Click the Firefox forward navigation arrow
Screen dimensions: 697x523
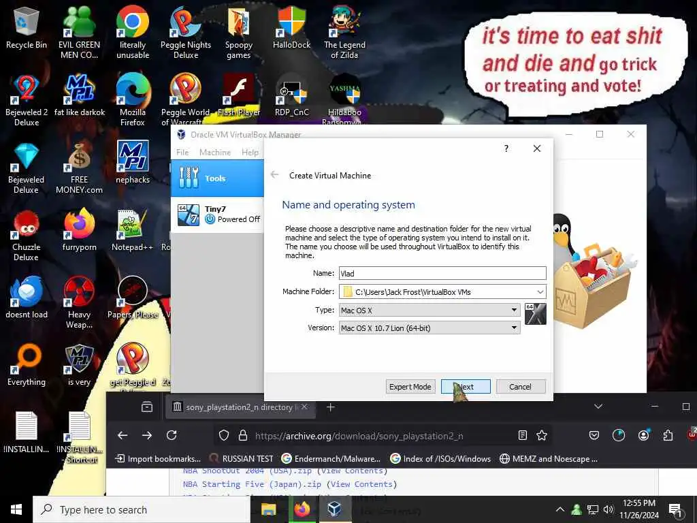(x=147, y=435)
